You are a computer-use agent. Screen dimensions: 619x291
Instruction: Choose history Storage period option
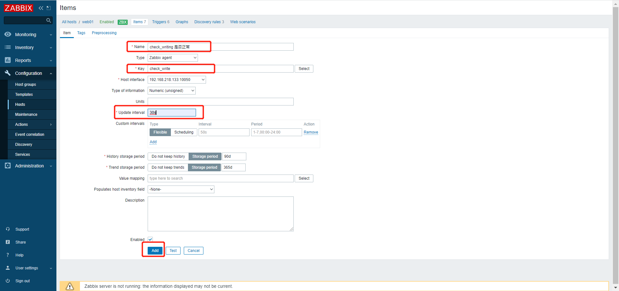[205, 156]
